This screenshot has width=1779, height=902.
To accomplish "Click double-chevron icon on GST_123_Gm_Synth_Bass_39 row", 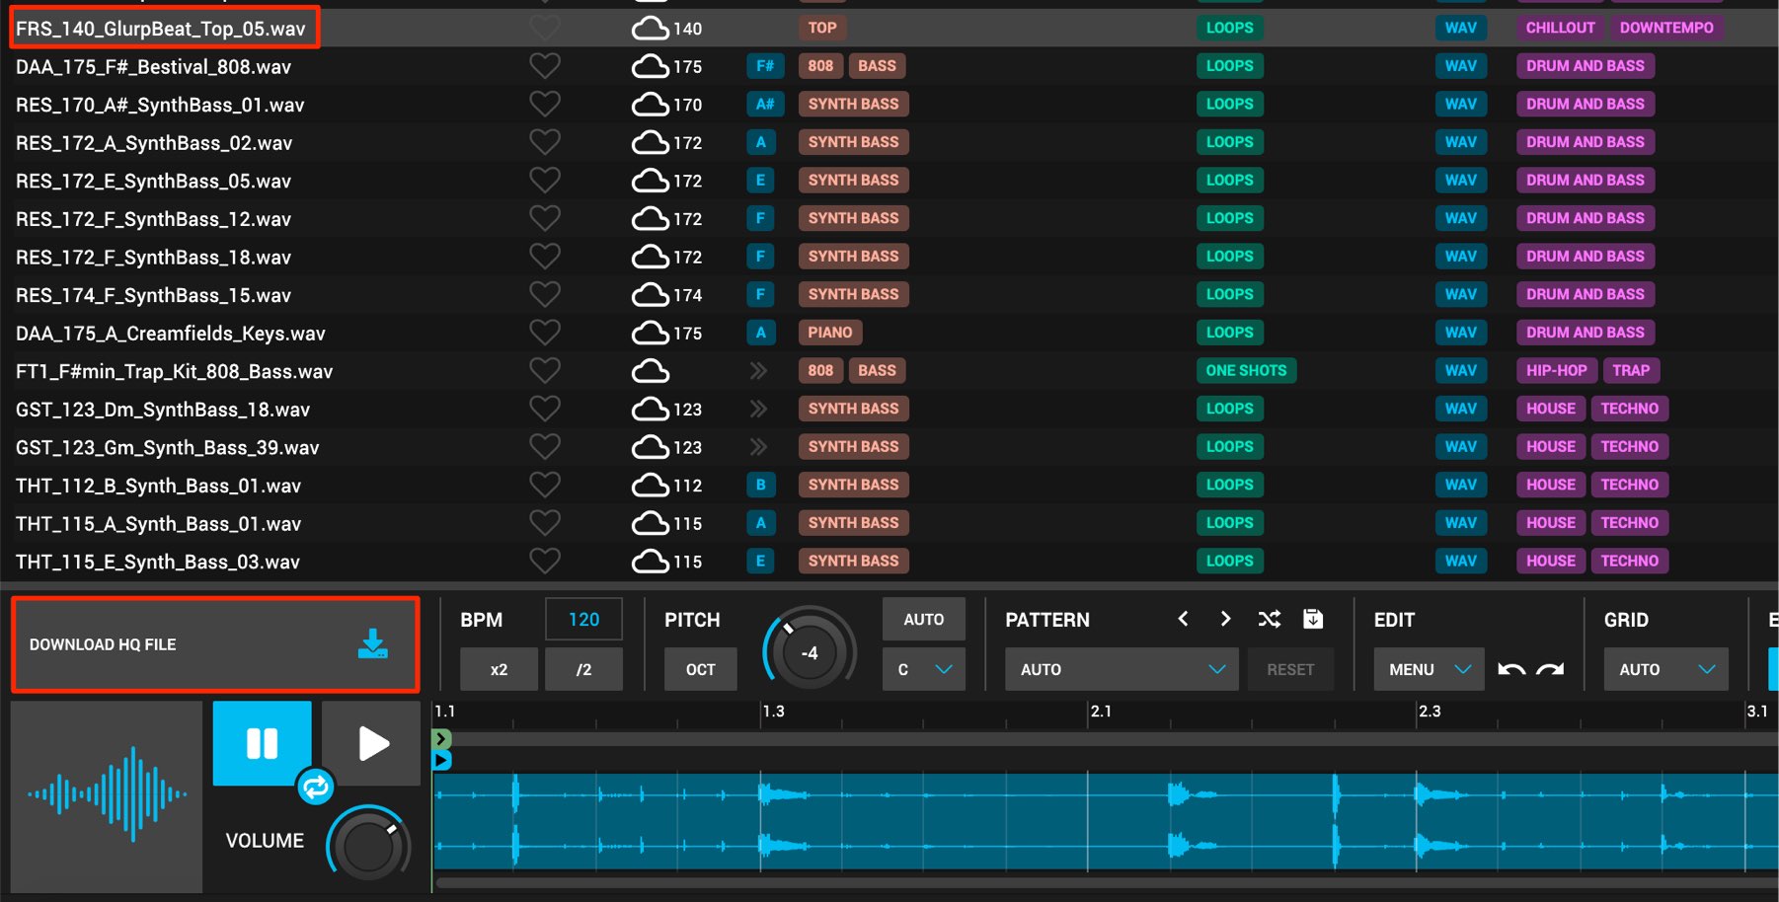I will 758,446.
